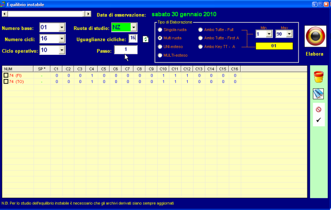Select the UNI-esteso radio option
This screenshot has height=210, width=331.
160,47
